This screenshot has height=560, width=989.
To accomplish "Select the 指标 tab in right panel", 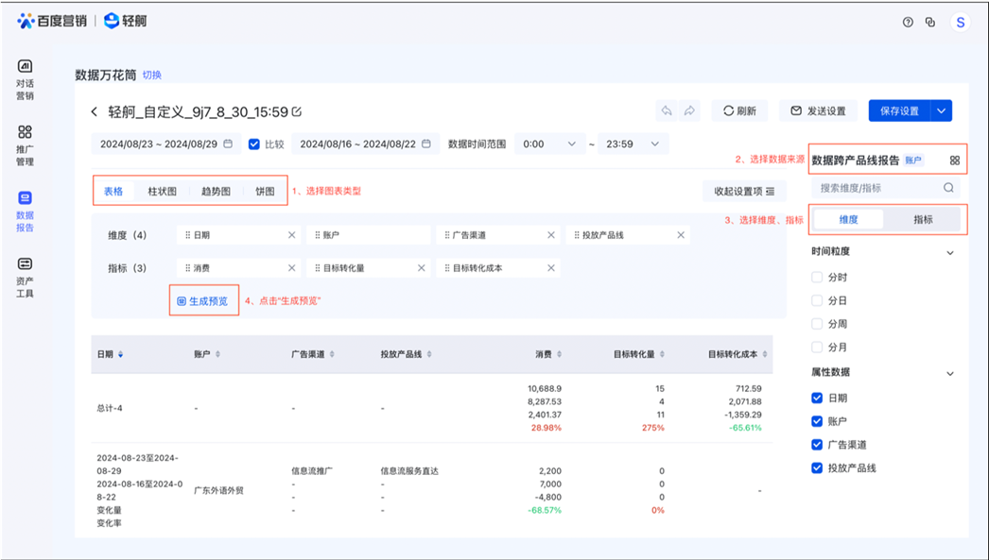I will (x=923, y=219).
